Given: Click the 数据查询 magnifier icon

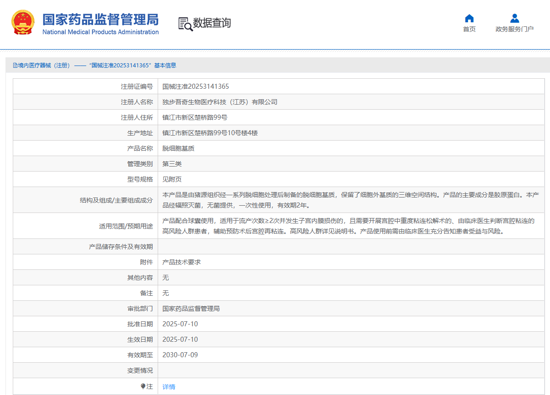Looking at the screenshot, I should [x=185, y=24].
